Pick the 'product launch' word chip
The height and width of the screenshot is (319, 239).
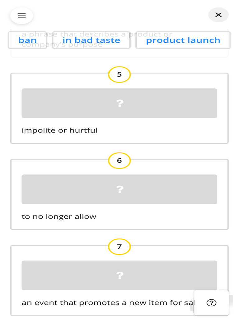[x=183, y=40]
